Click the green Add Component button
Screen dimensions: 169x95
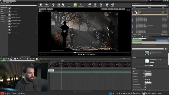point(137,40)
